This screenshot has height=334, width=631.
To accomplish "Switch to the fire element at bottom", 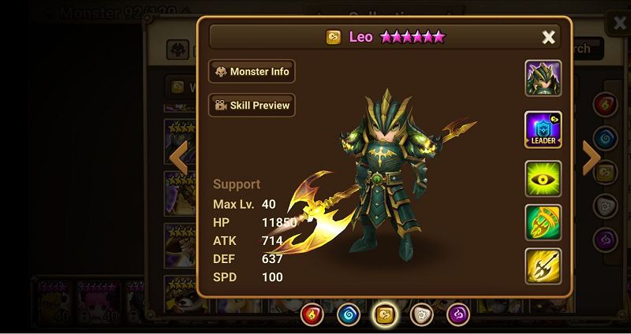I will pyautogui.click(x=312, y=314).
